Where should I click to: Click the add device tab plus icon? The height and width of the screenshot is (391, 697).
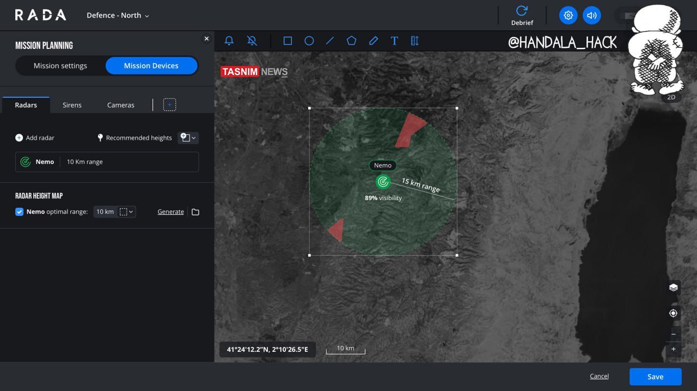click(170, 104)
